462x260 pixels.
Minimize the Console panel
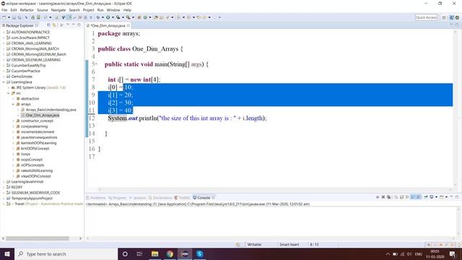pos(451,196)
